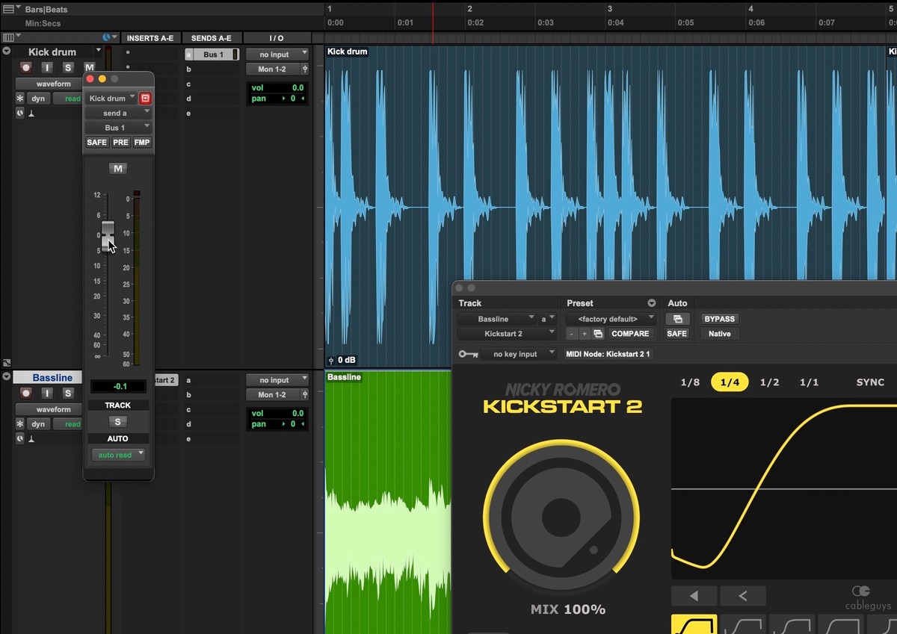Click the COMPARE button
This screenshot has width=897, height=634.
(629, 334)
